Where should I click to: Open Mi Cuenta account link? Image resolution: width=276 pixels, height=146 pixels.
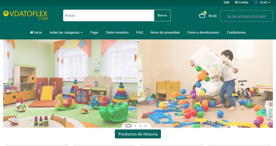point(241,2)
